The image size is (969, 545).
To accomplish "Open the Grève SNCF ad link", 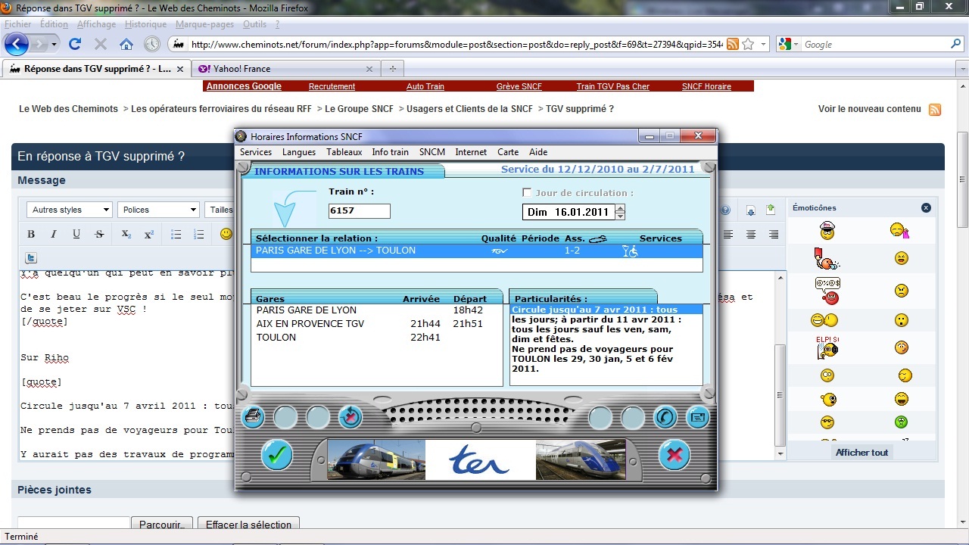I will click(519, 86).
